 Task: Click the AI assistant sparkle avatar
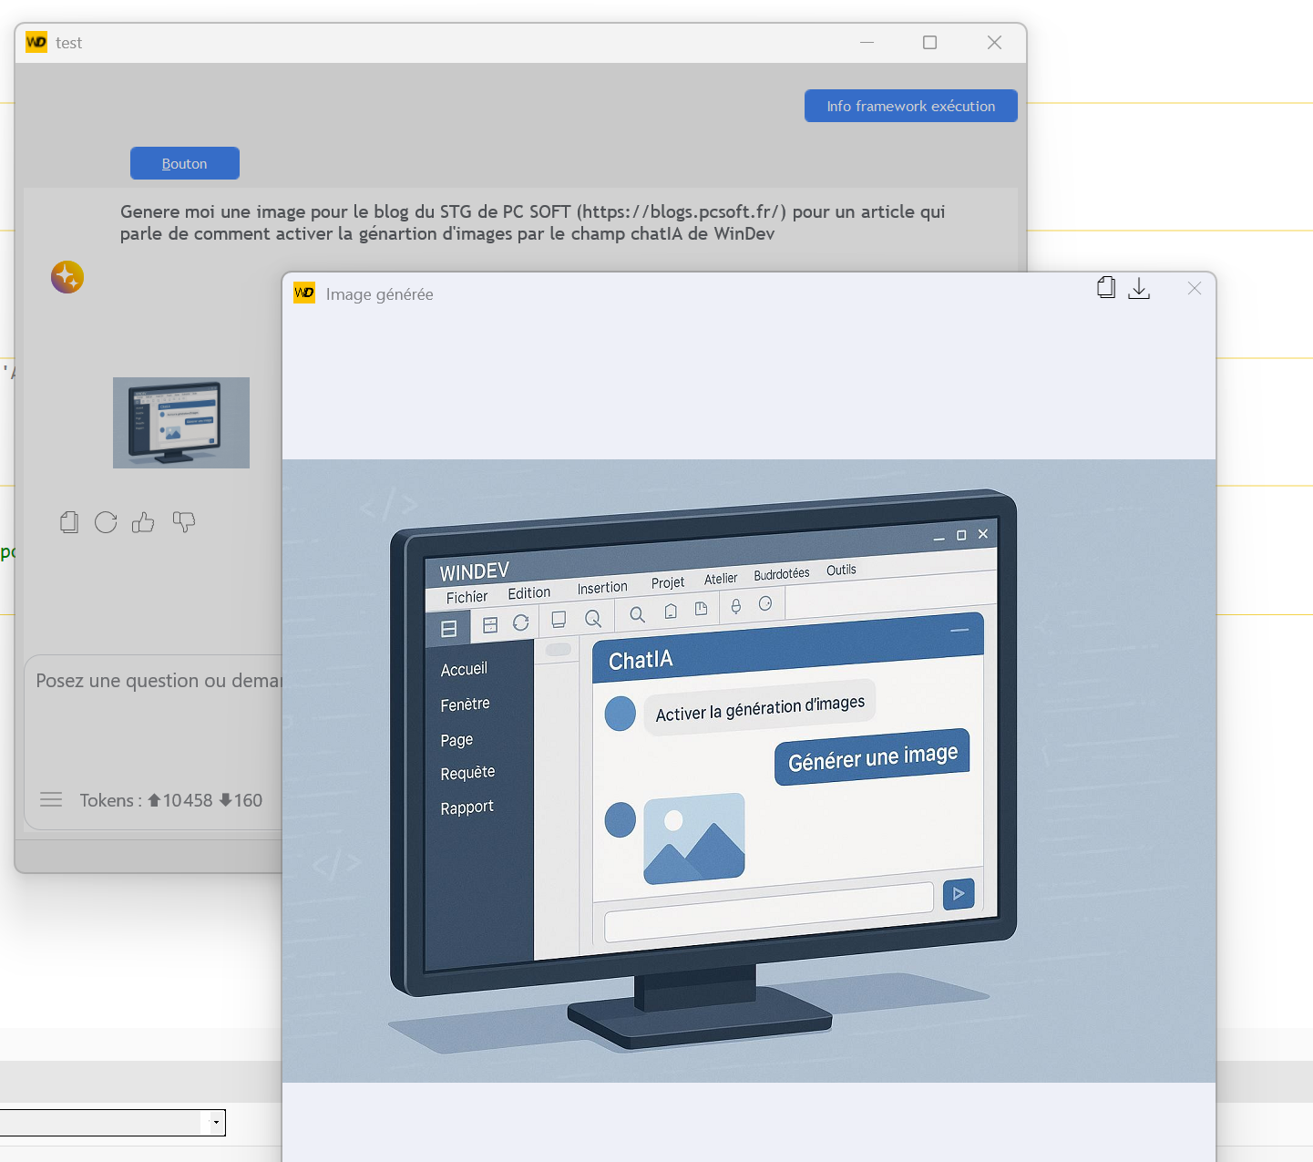(x=67, y=277)
